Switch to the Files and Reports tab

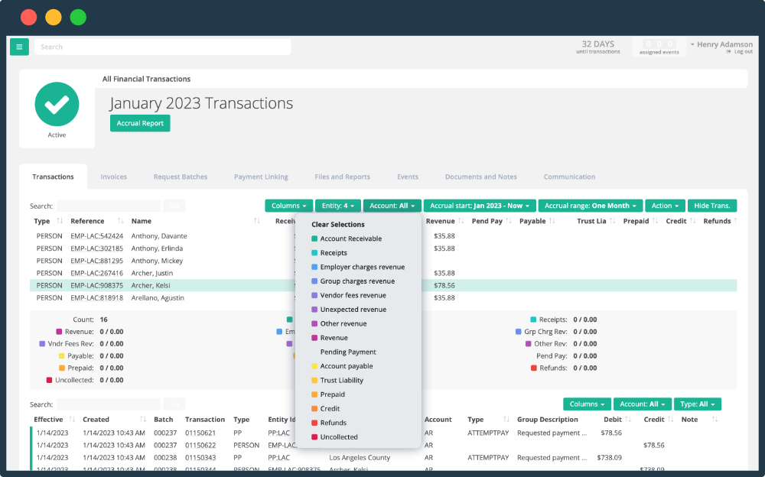click(343, 177)
